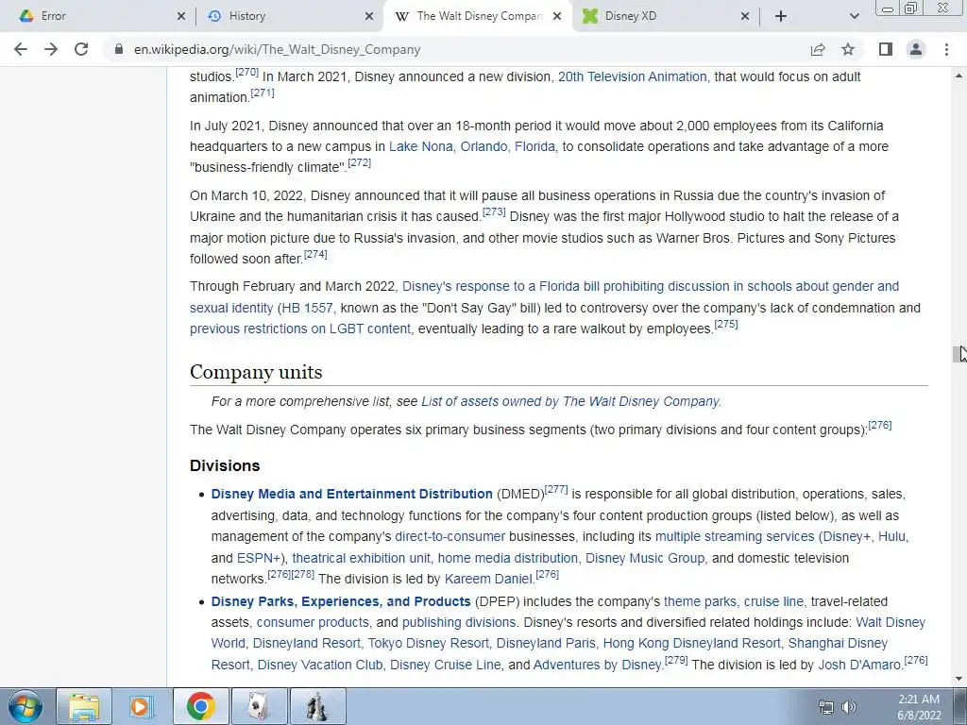967x725 pixels.
Task: Open the Tokyo Disney Resort link
Action: pyautogui.click(x=429, y=644)
